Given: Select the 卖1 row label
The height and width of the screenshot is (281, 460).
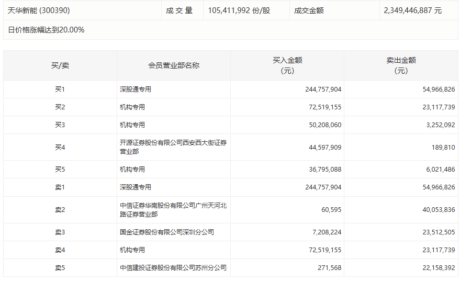Looking at the screenshot, I should 60,187.
